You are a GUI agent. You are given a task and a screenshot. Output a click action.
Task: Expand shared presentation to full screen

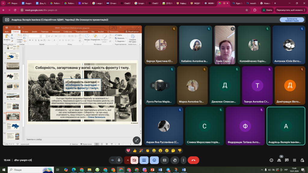click(x=137, y=140)
